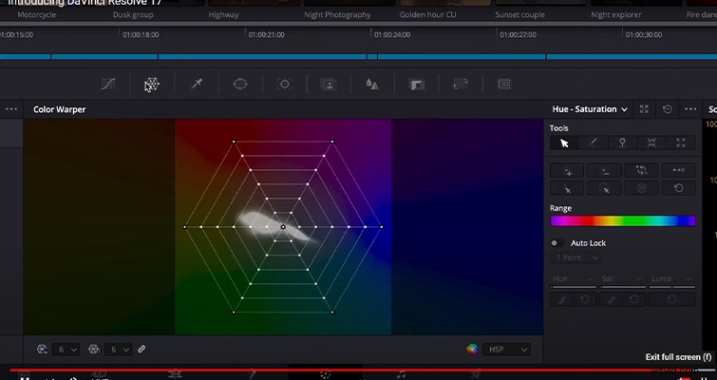
Task: Open the HSP color space dropdown
Action: pos(506,350)
